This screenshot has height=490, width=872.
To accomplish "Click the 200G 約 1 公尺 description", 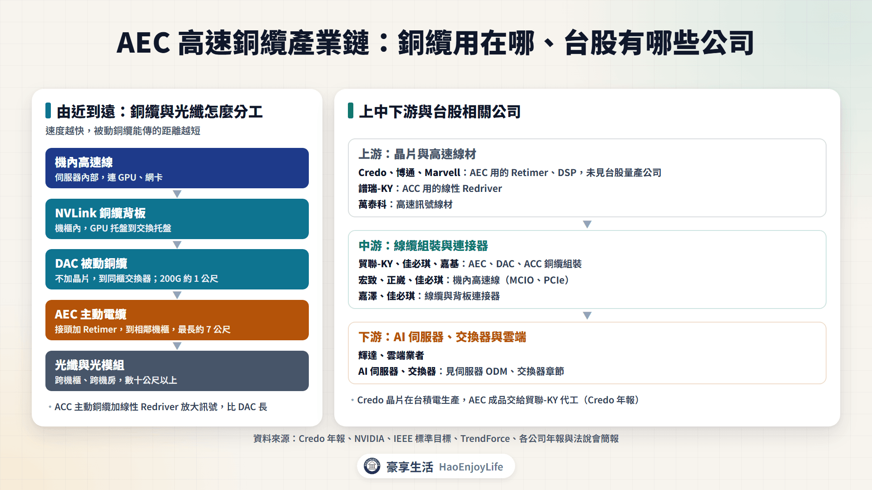I will 136,279.
